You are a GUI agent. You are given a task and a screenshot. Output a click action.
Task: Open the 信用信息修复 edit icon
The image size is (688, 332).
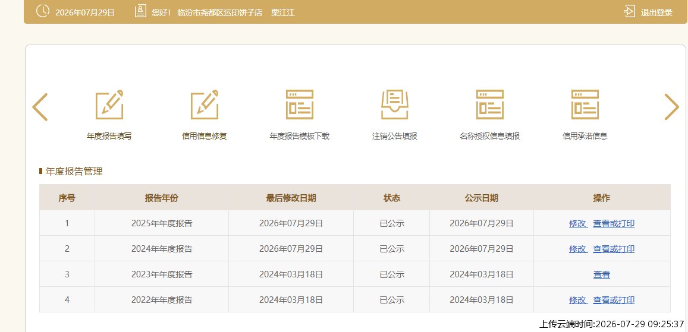point(205,105)
